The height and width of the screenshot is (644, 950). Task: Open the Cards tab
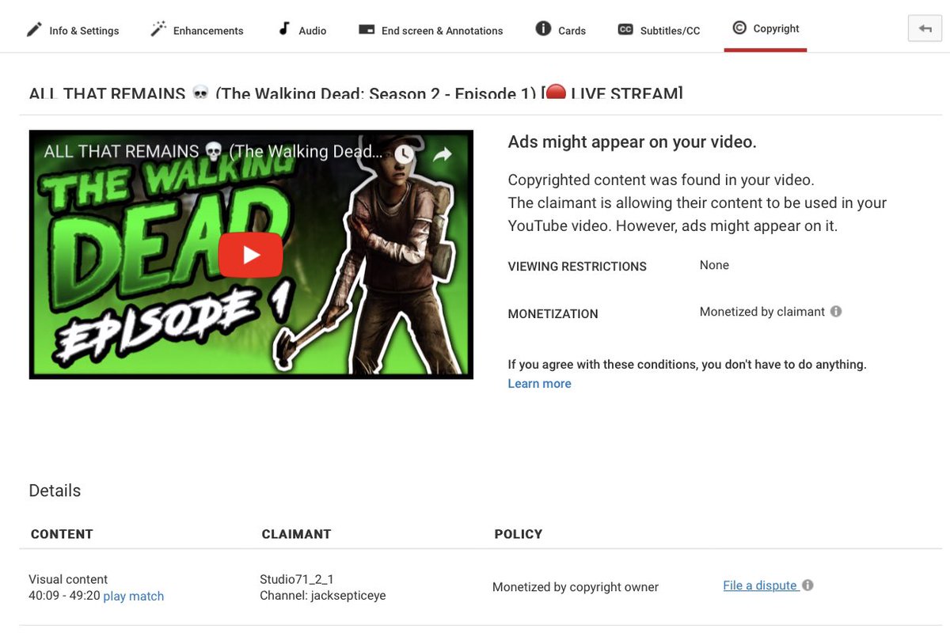pos(560,30)
